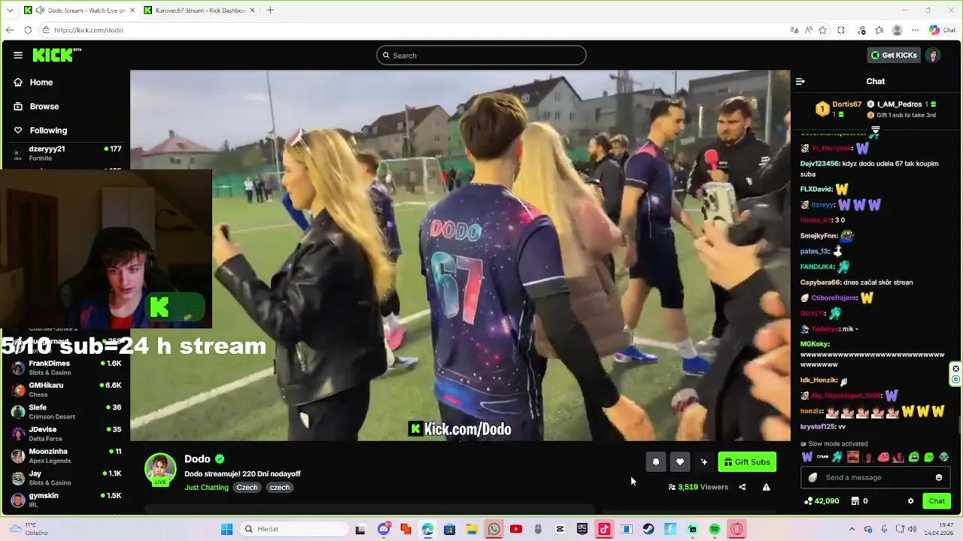Open JDevise channel in sidebar
963x541 pixels.
click(66, 434)
